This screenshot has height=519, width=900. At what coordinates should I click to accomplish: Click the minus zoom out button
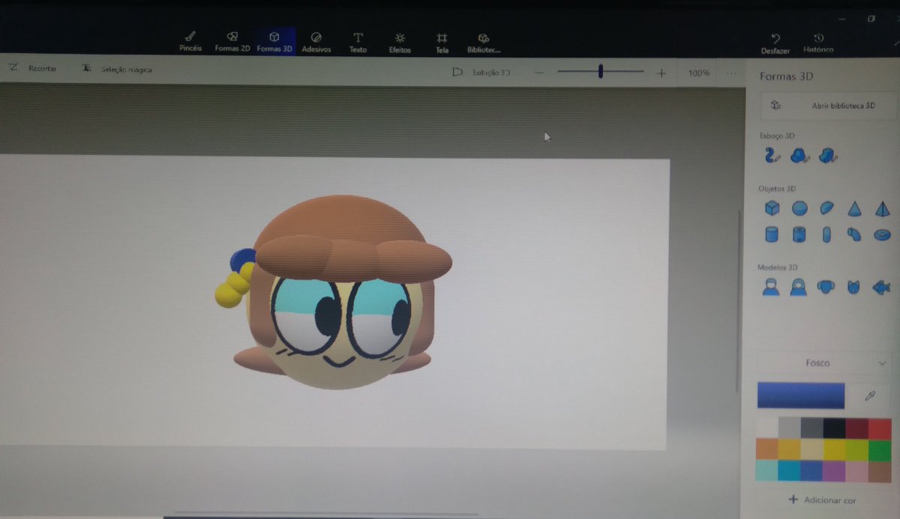(x=539, y=73)
